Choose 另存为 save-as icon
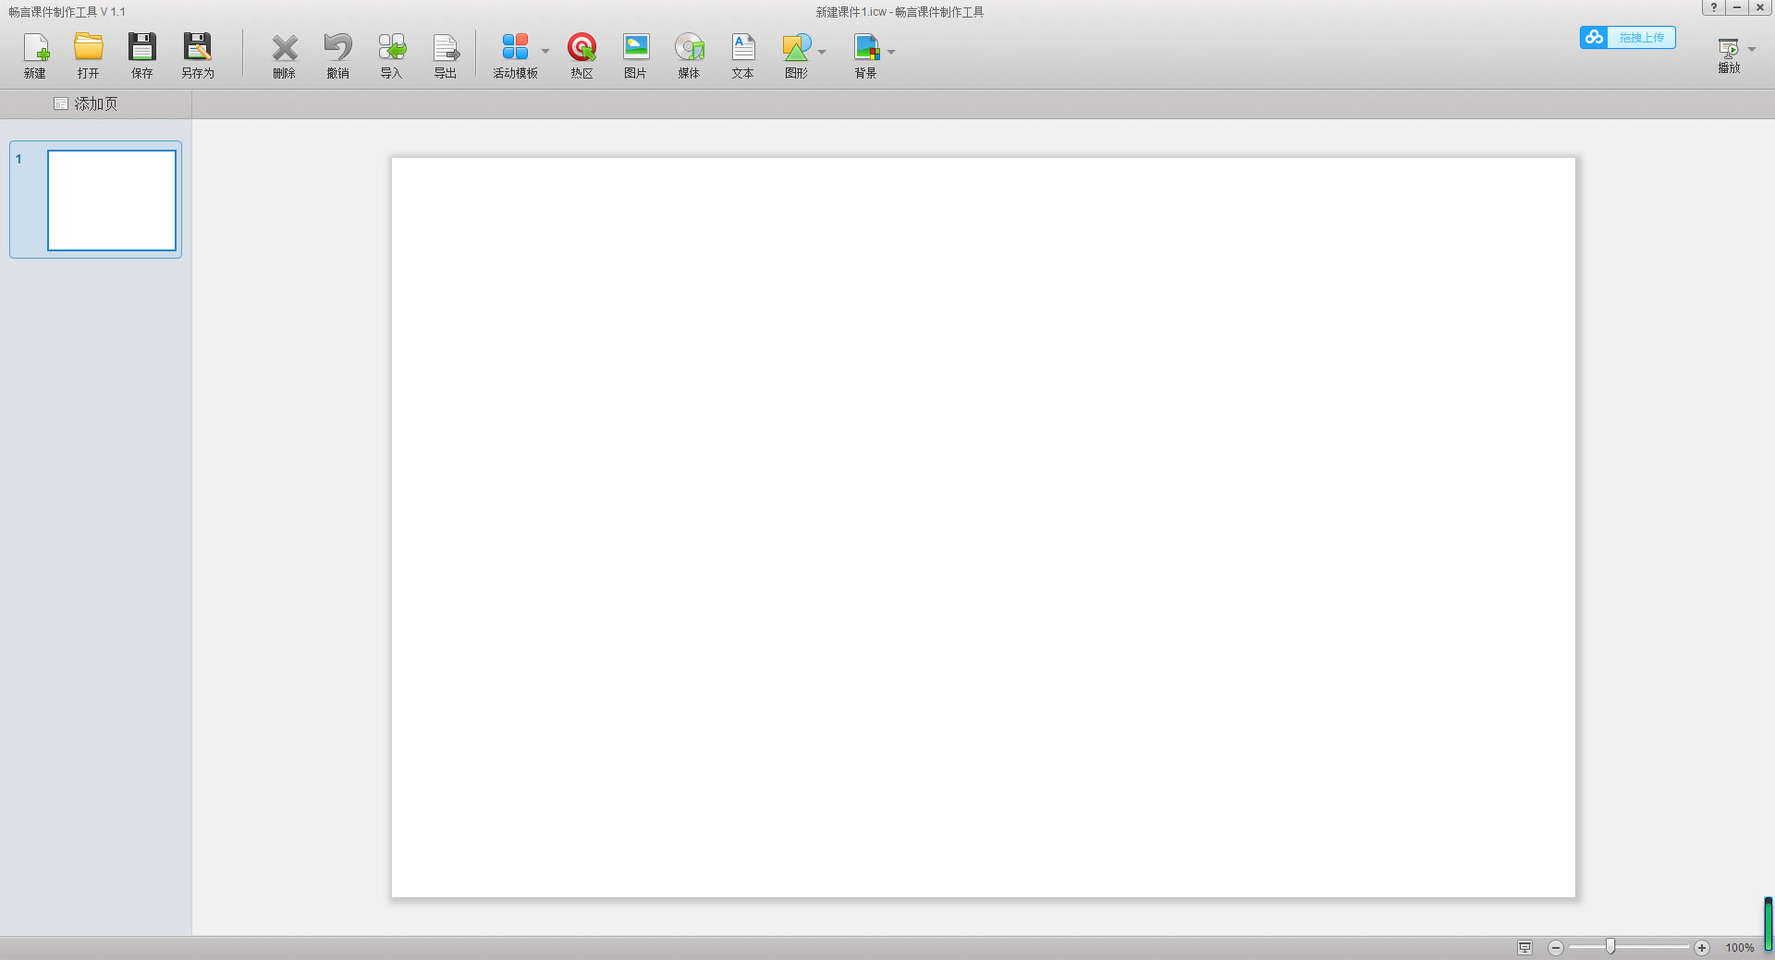Image resolution: width=1775 pixels, height=960 pixels. pos(198,55)
